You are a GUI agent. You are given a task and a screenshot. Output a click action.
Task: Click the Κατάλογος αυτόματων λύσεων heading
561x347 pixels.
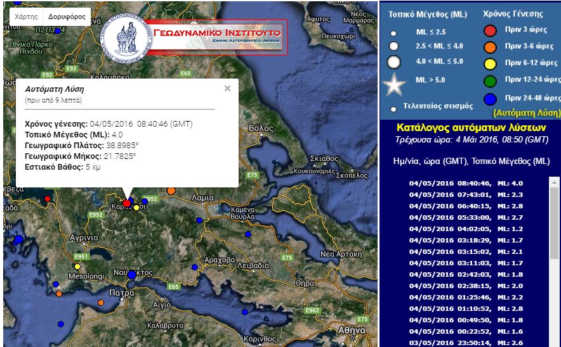471,127
